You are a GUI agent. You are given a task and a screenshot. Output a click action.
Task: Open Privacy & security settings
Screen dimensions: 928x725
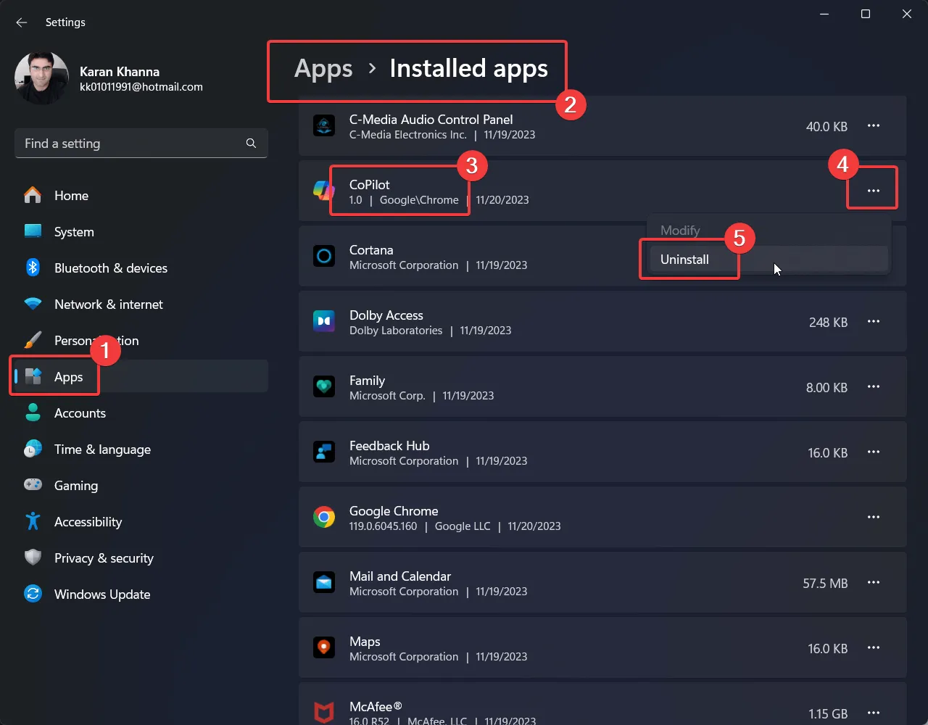point(141,558)
